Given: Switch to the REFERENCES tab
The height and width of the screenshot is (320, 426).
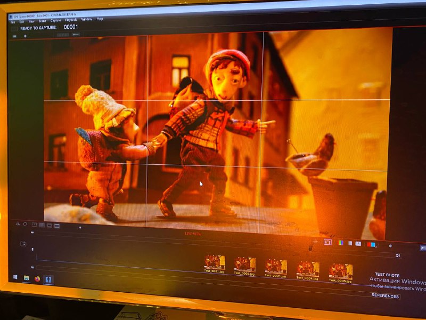Looking at the screenshot, I should click(385, 296).
